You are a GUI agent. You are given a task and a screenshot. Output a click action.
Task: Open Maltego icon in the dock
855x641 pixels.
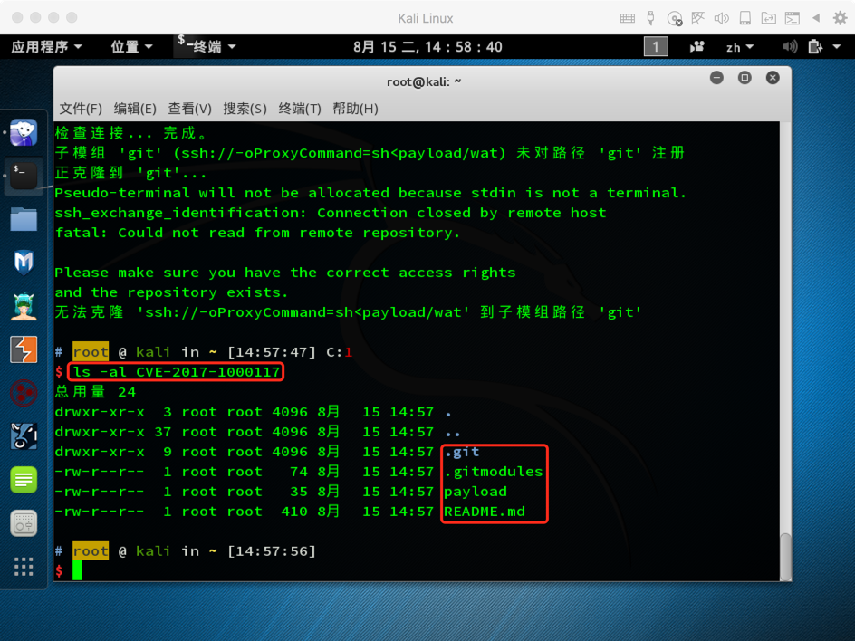click(x=24, y=436)
